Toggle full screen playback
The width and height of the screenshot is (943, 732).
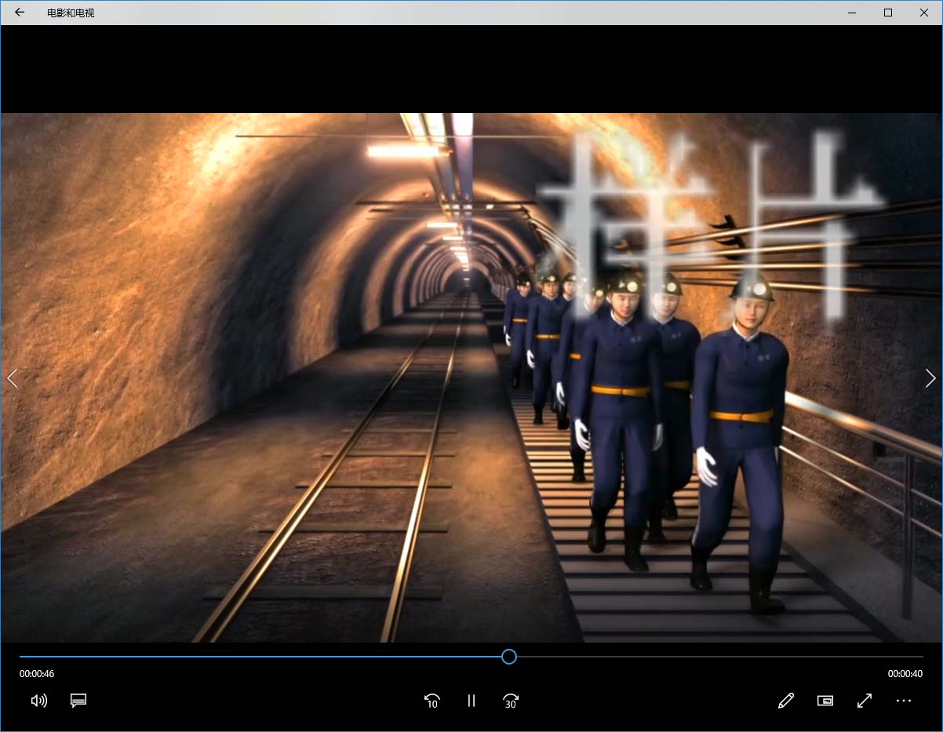(865, 701)
